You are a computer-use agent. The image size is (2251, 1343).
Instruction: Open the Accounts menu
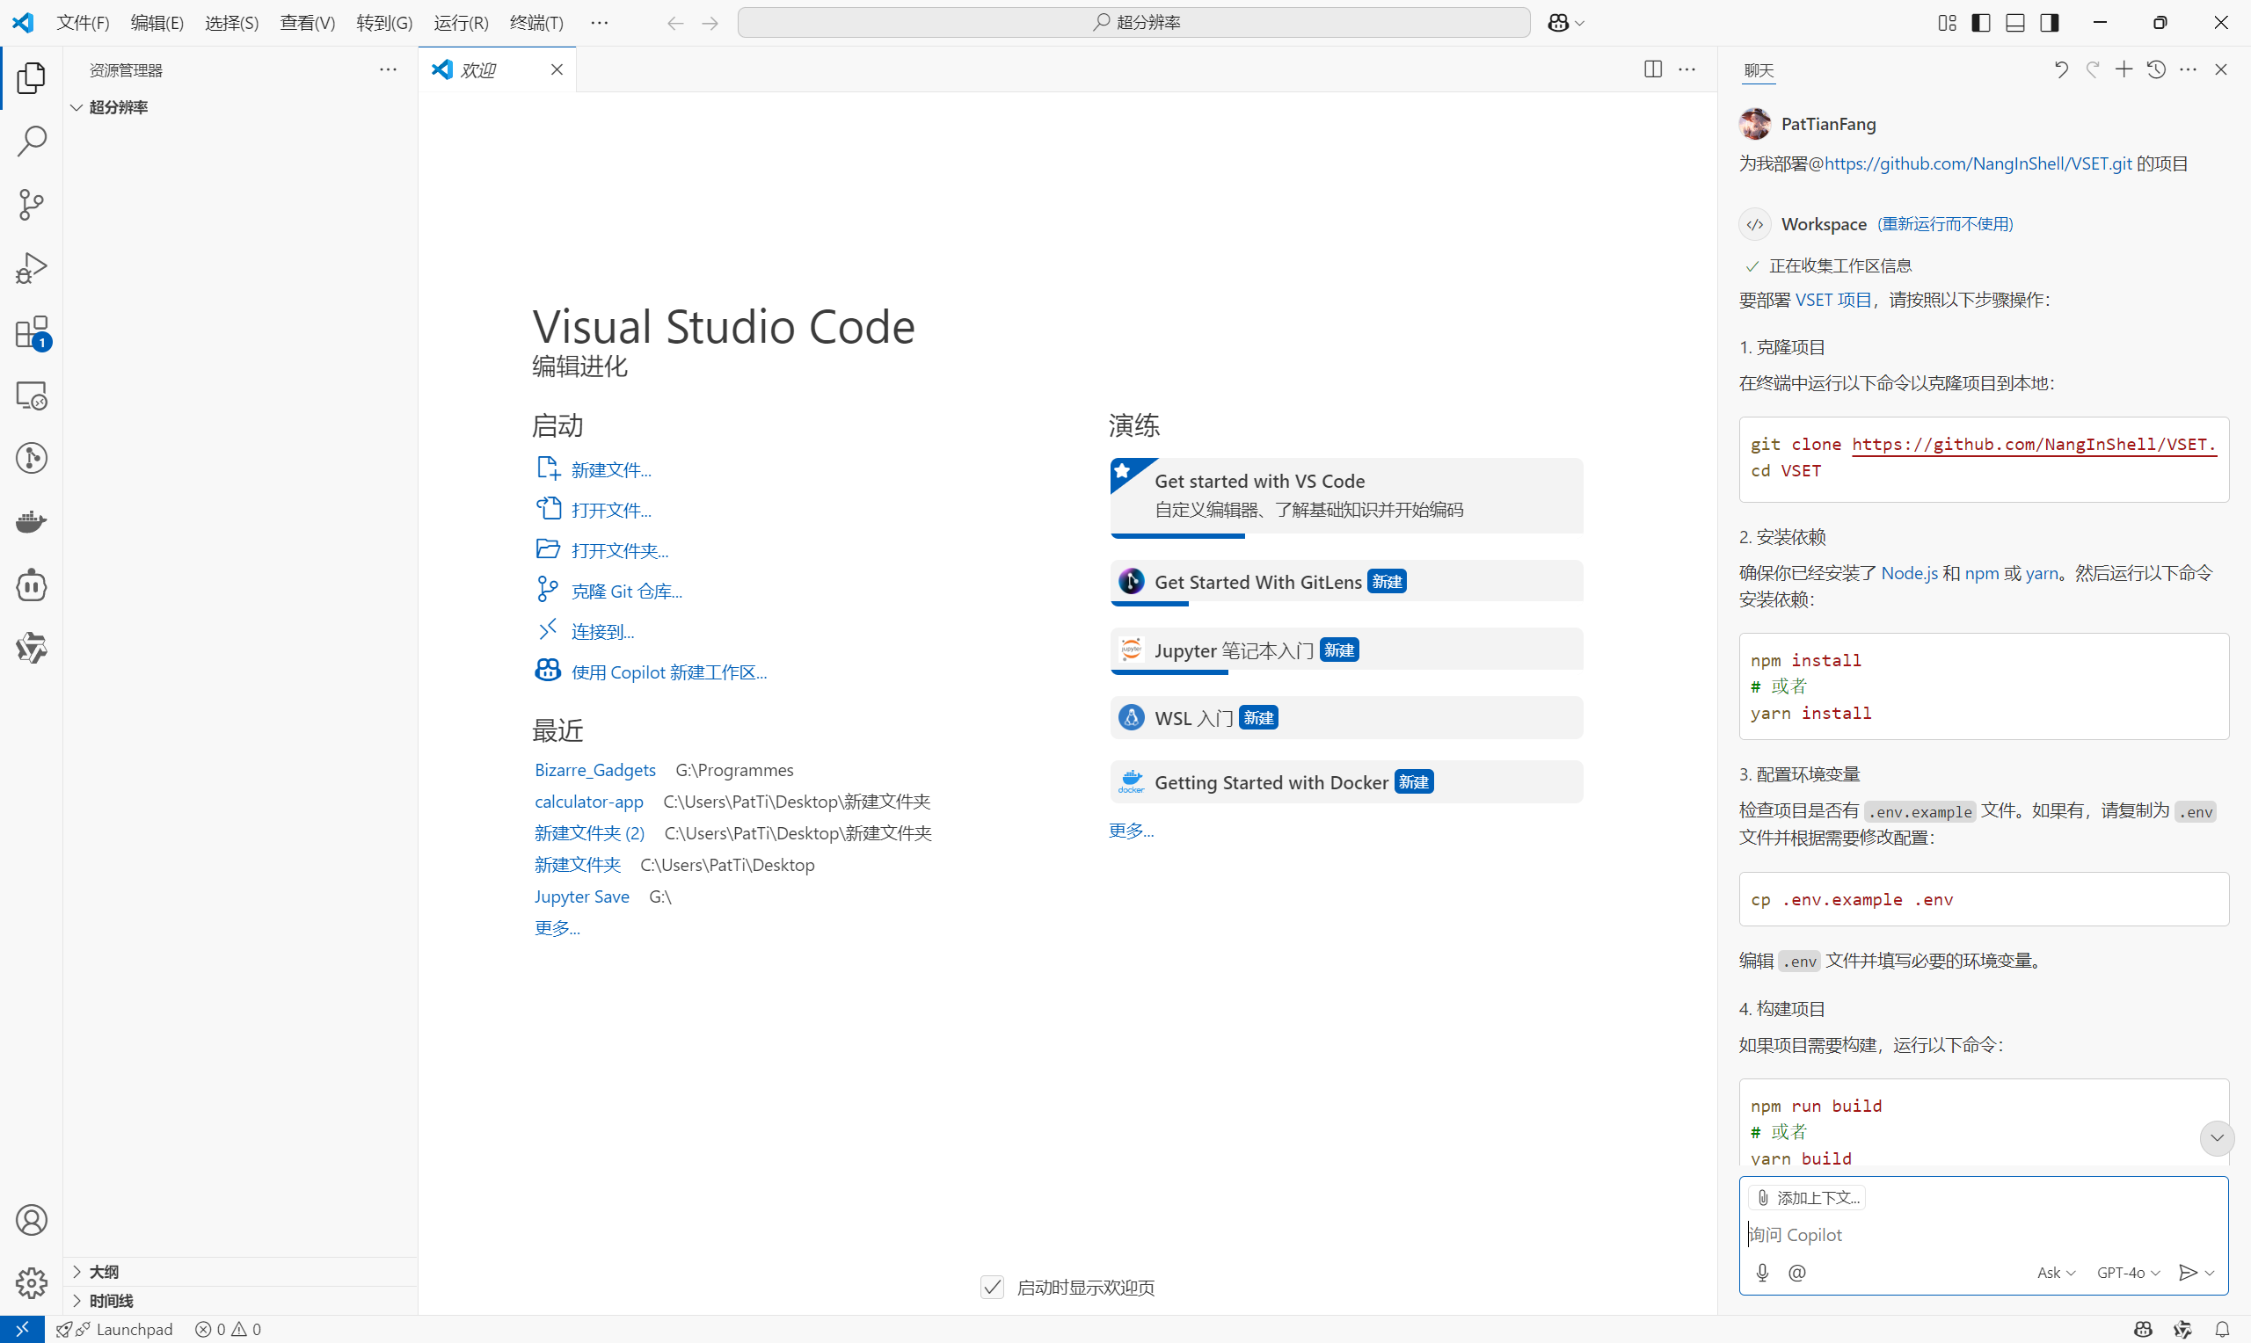31,1220
